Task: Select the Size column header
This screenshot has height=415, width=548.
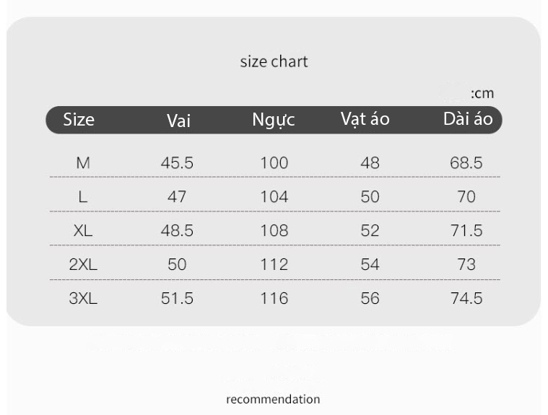Action: point(79,120)
